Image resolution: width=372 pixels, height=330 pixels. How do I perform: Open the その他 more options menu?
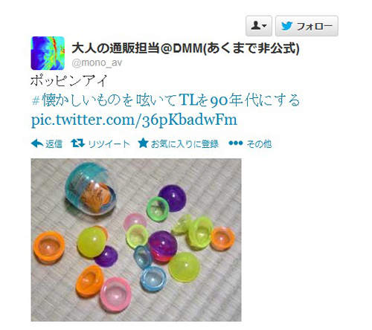point(259,143)
